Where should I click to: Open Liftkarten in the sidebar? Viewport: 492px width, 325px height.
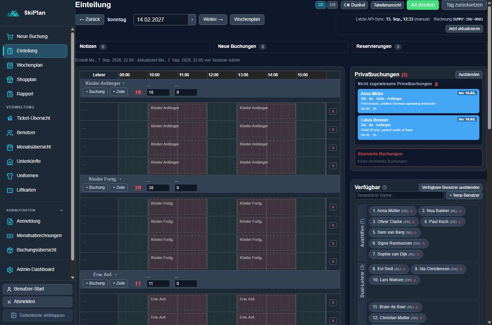click(35, 190)
